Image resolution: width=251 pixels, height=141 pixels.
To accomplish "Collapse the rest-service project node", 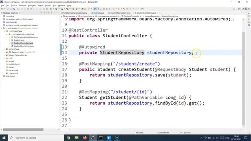I will click(x=2, y=28).
